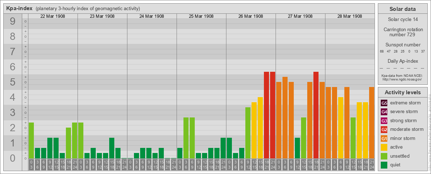Screen dimensions: 431x174
Task: Click the dark green 27 Mar 9-12 bar
Action: point(297,148)
